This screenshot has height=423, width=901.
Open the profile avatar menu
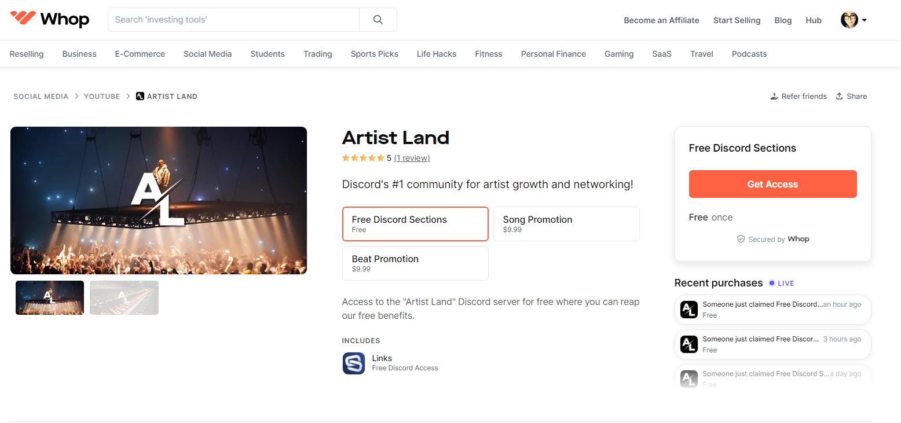click(x=854, y=20)
